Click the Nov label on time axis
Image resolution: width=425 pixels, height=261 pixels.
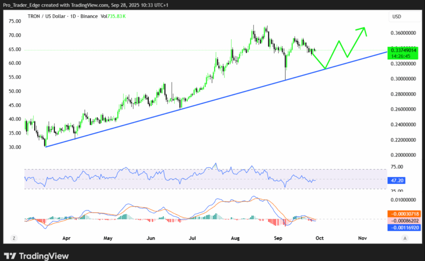click(362, 238)
